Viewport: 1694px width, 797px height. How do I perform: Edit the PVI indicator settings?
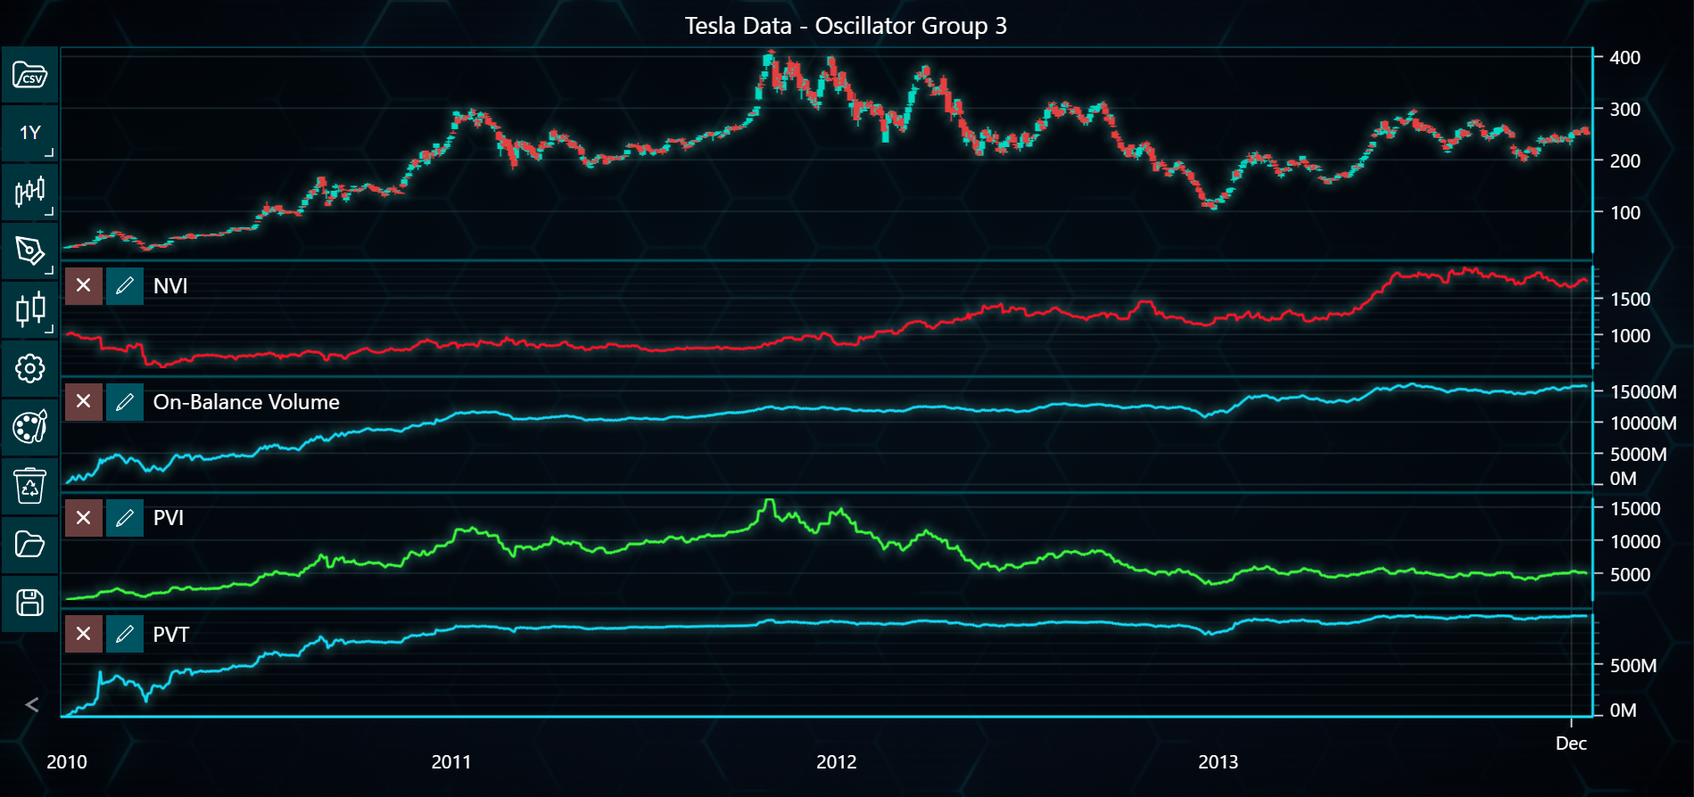coord(125,518)
